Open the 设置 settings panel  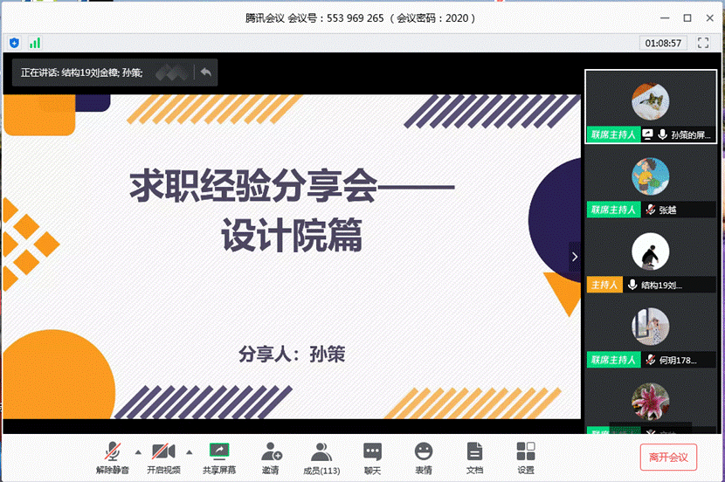click(x=525, y=457)
